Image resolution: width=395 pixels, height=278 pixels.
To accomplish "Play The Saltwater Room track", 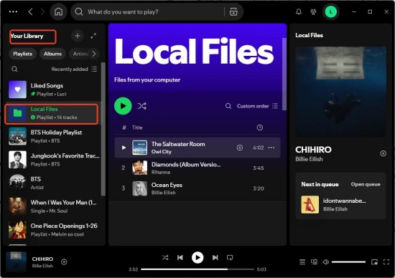I will point(124,148).
